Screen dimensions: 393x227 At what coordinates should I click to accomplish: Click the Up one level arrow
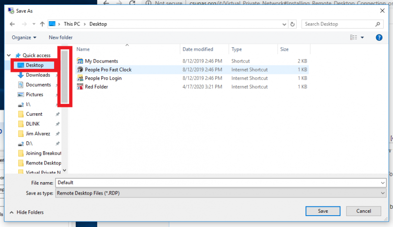[x=42, y=24]
